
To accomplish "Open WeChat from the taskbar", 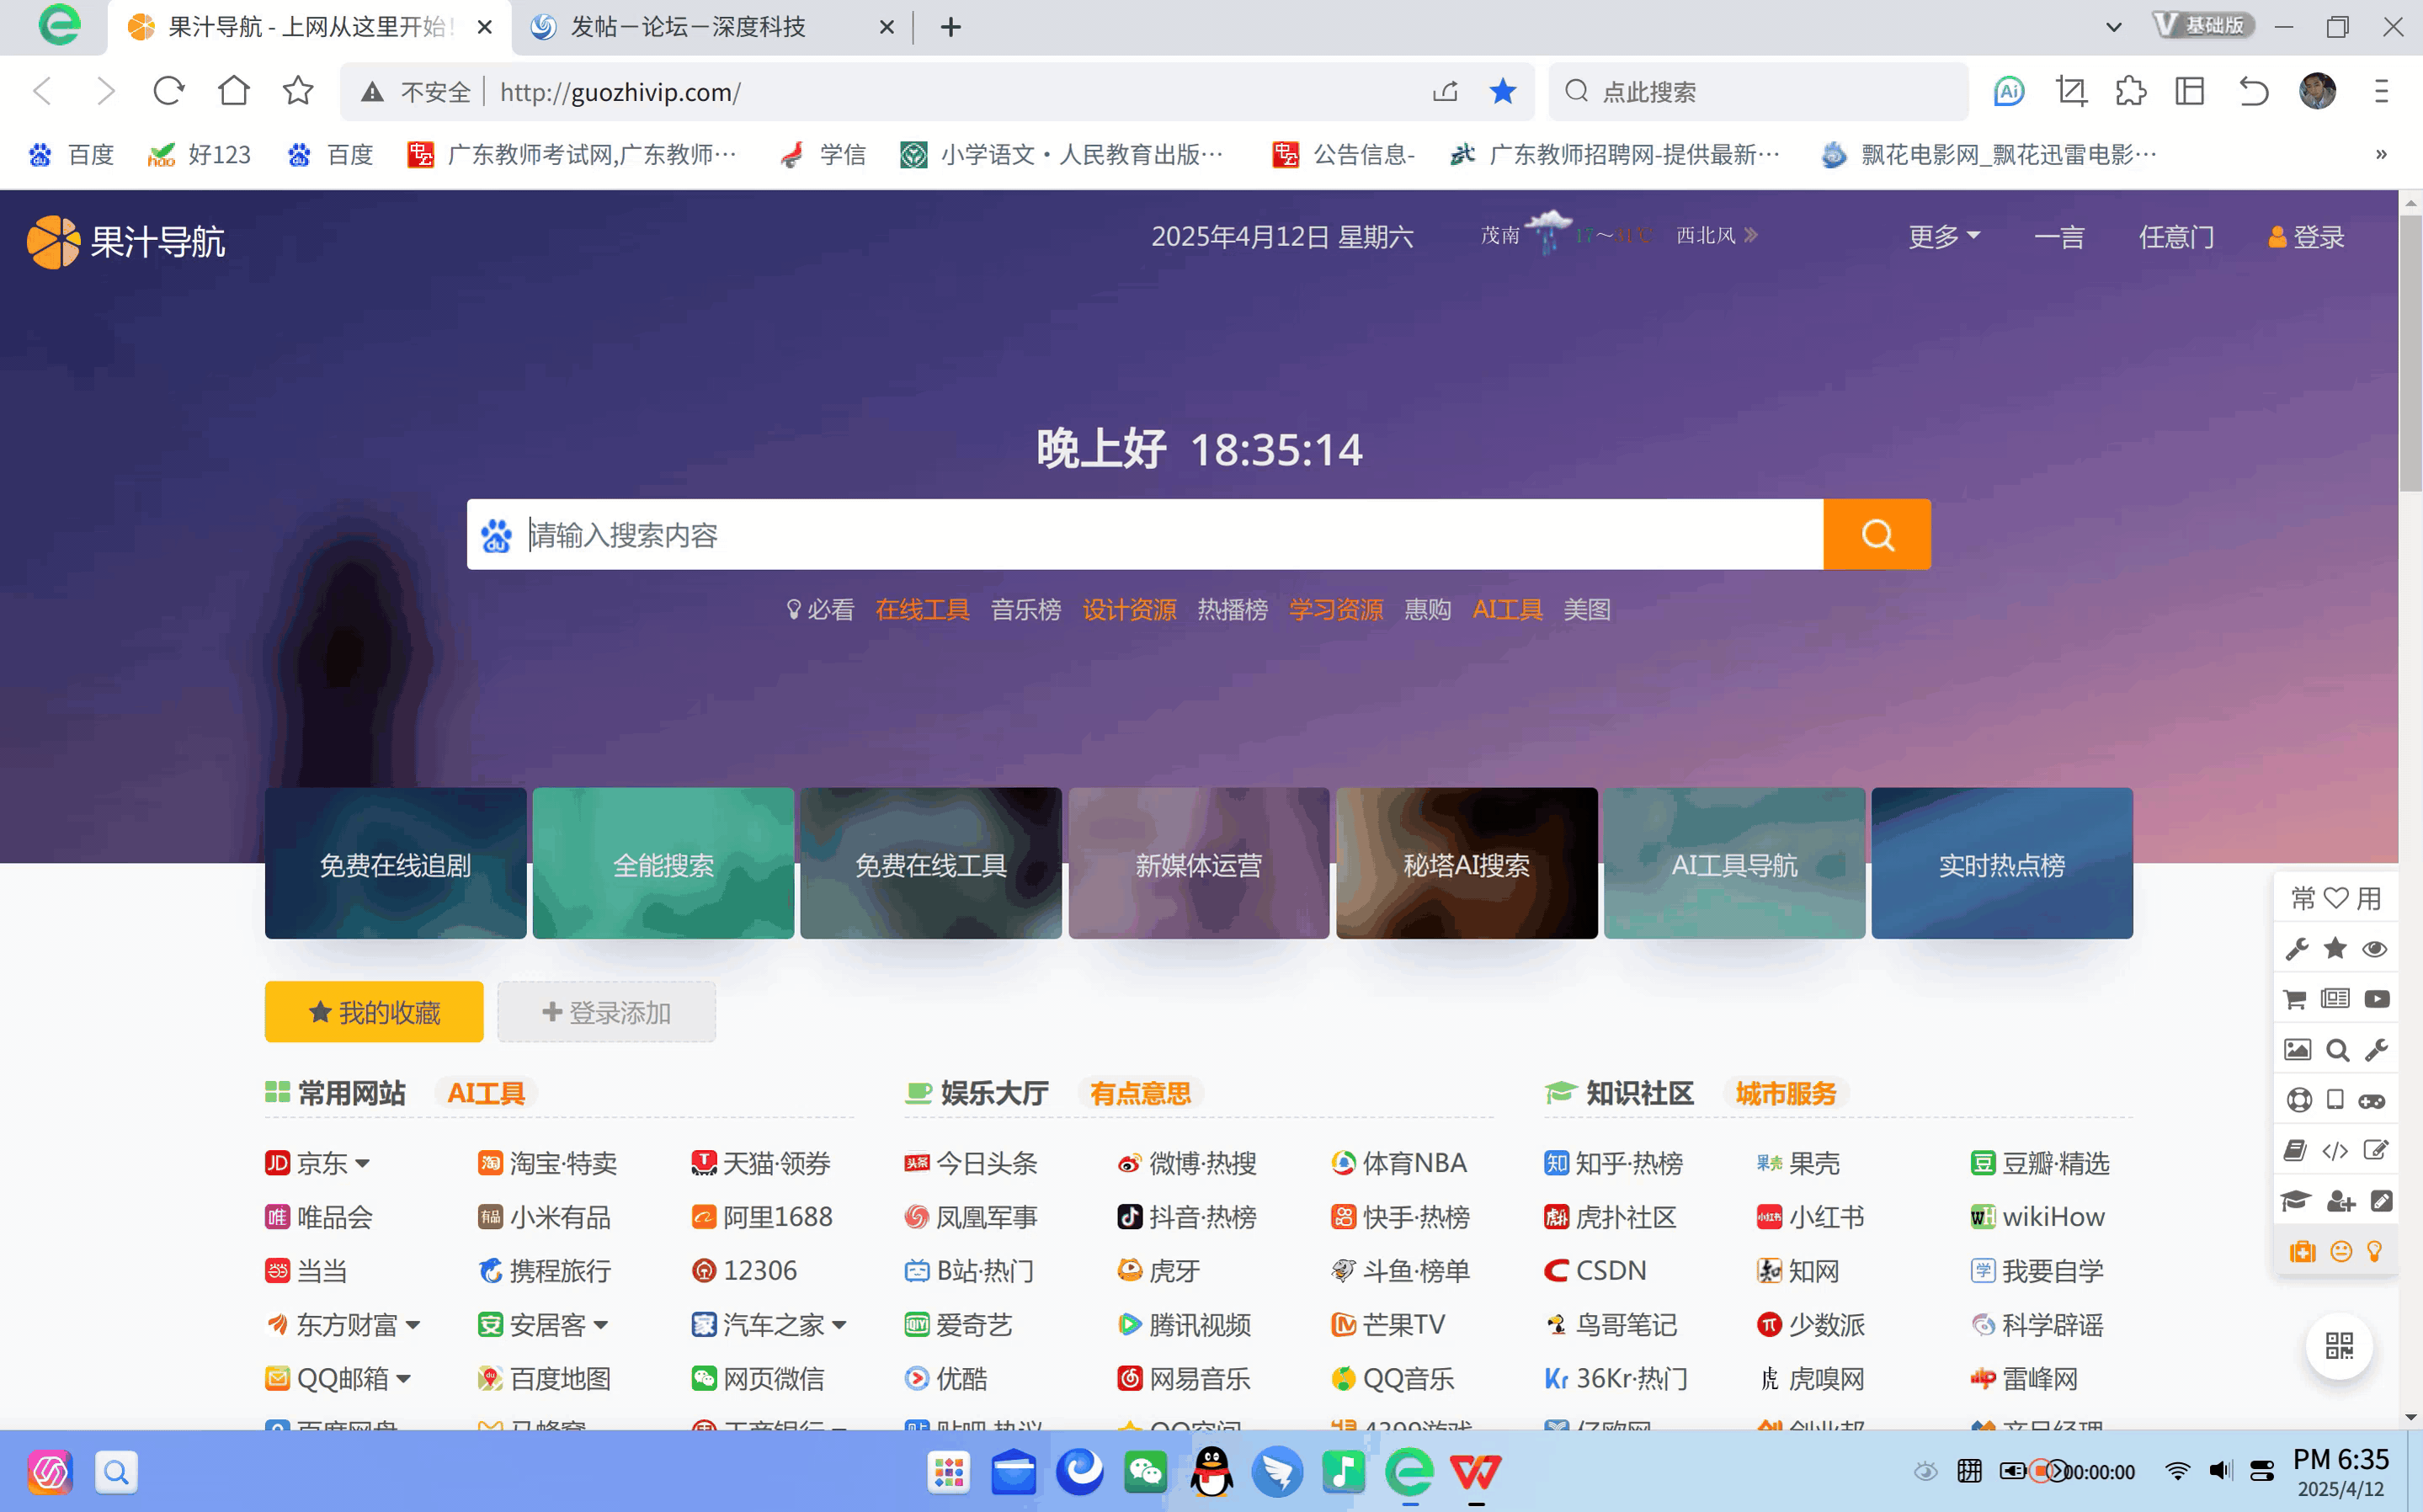I will 1145,1471.
